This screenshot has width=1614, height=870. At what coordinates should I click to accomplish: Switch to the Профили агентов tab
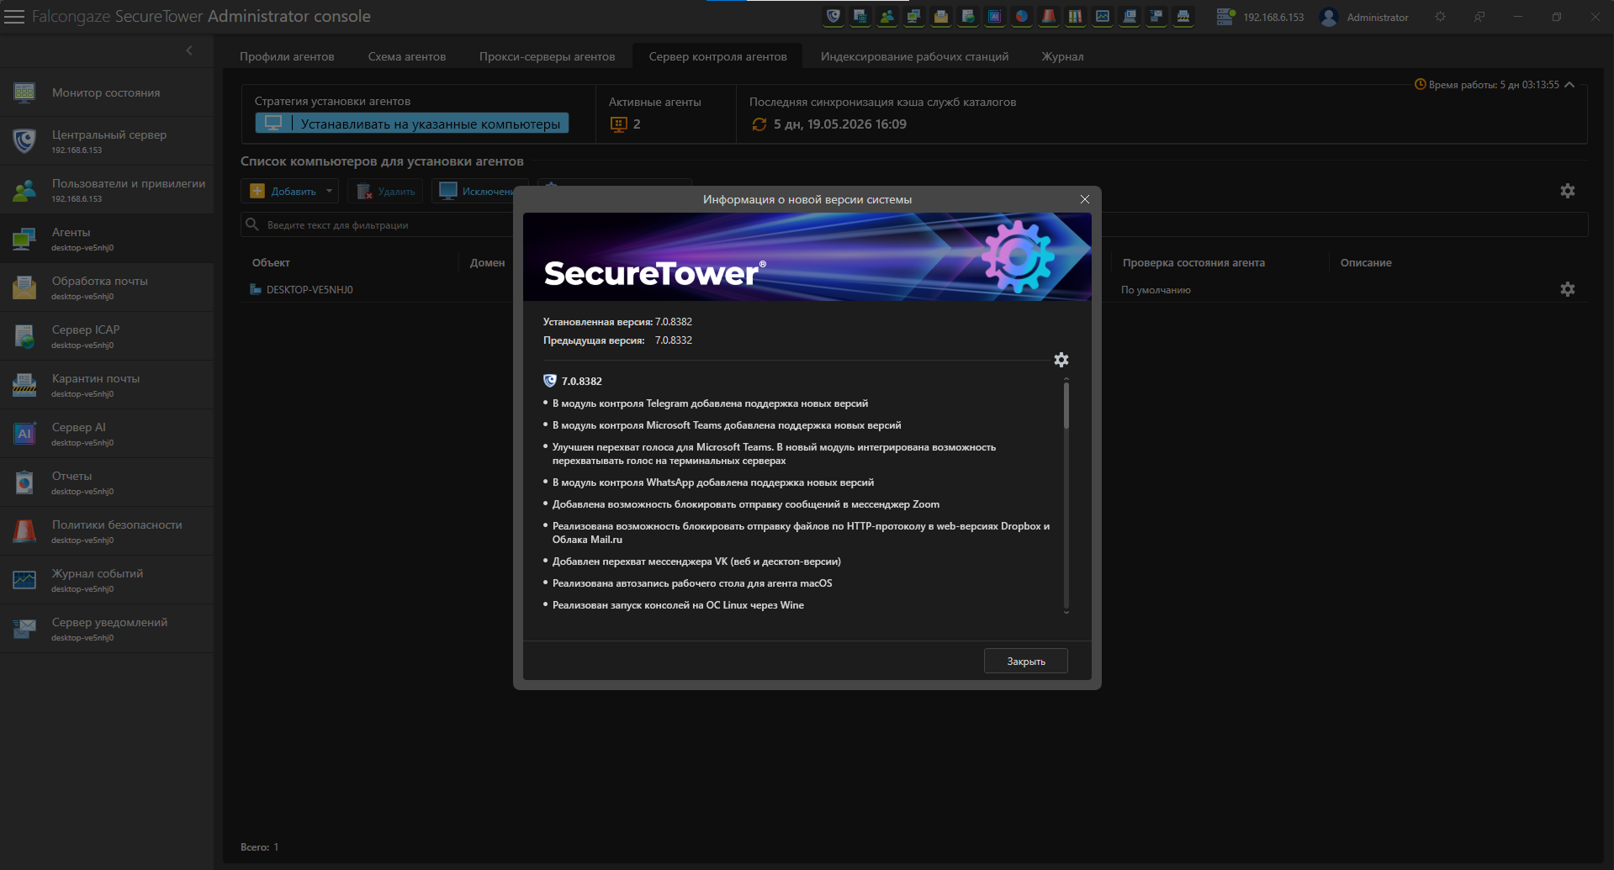287,56
